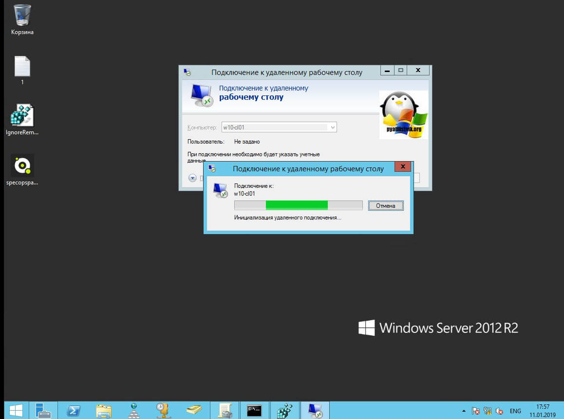This screenshot has height=419, width=564.
Task: Open File Explorer from the taskbar
Action: tap(104, 410)
